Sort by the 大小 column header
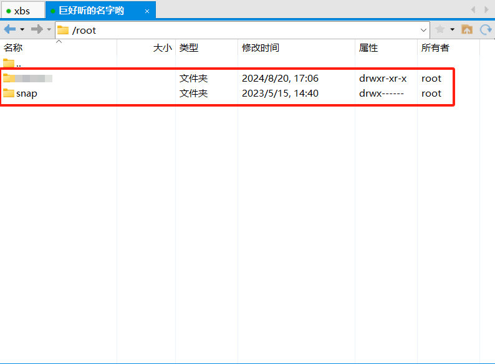495x364 pixels. [x=146, y=47]
